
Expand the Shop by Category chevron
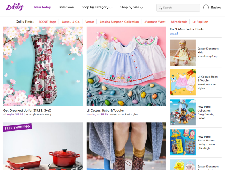pyautogui.click(x=111, y=8)
